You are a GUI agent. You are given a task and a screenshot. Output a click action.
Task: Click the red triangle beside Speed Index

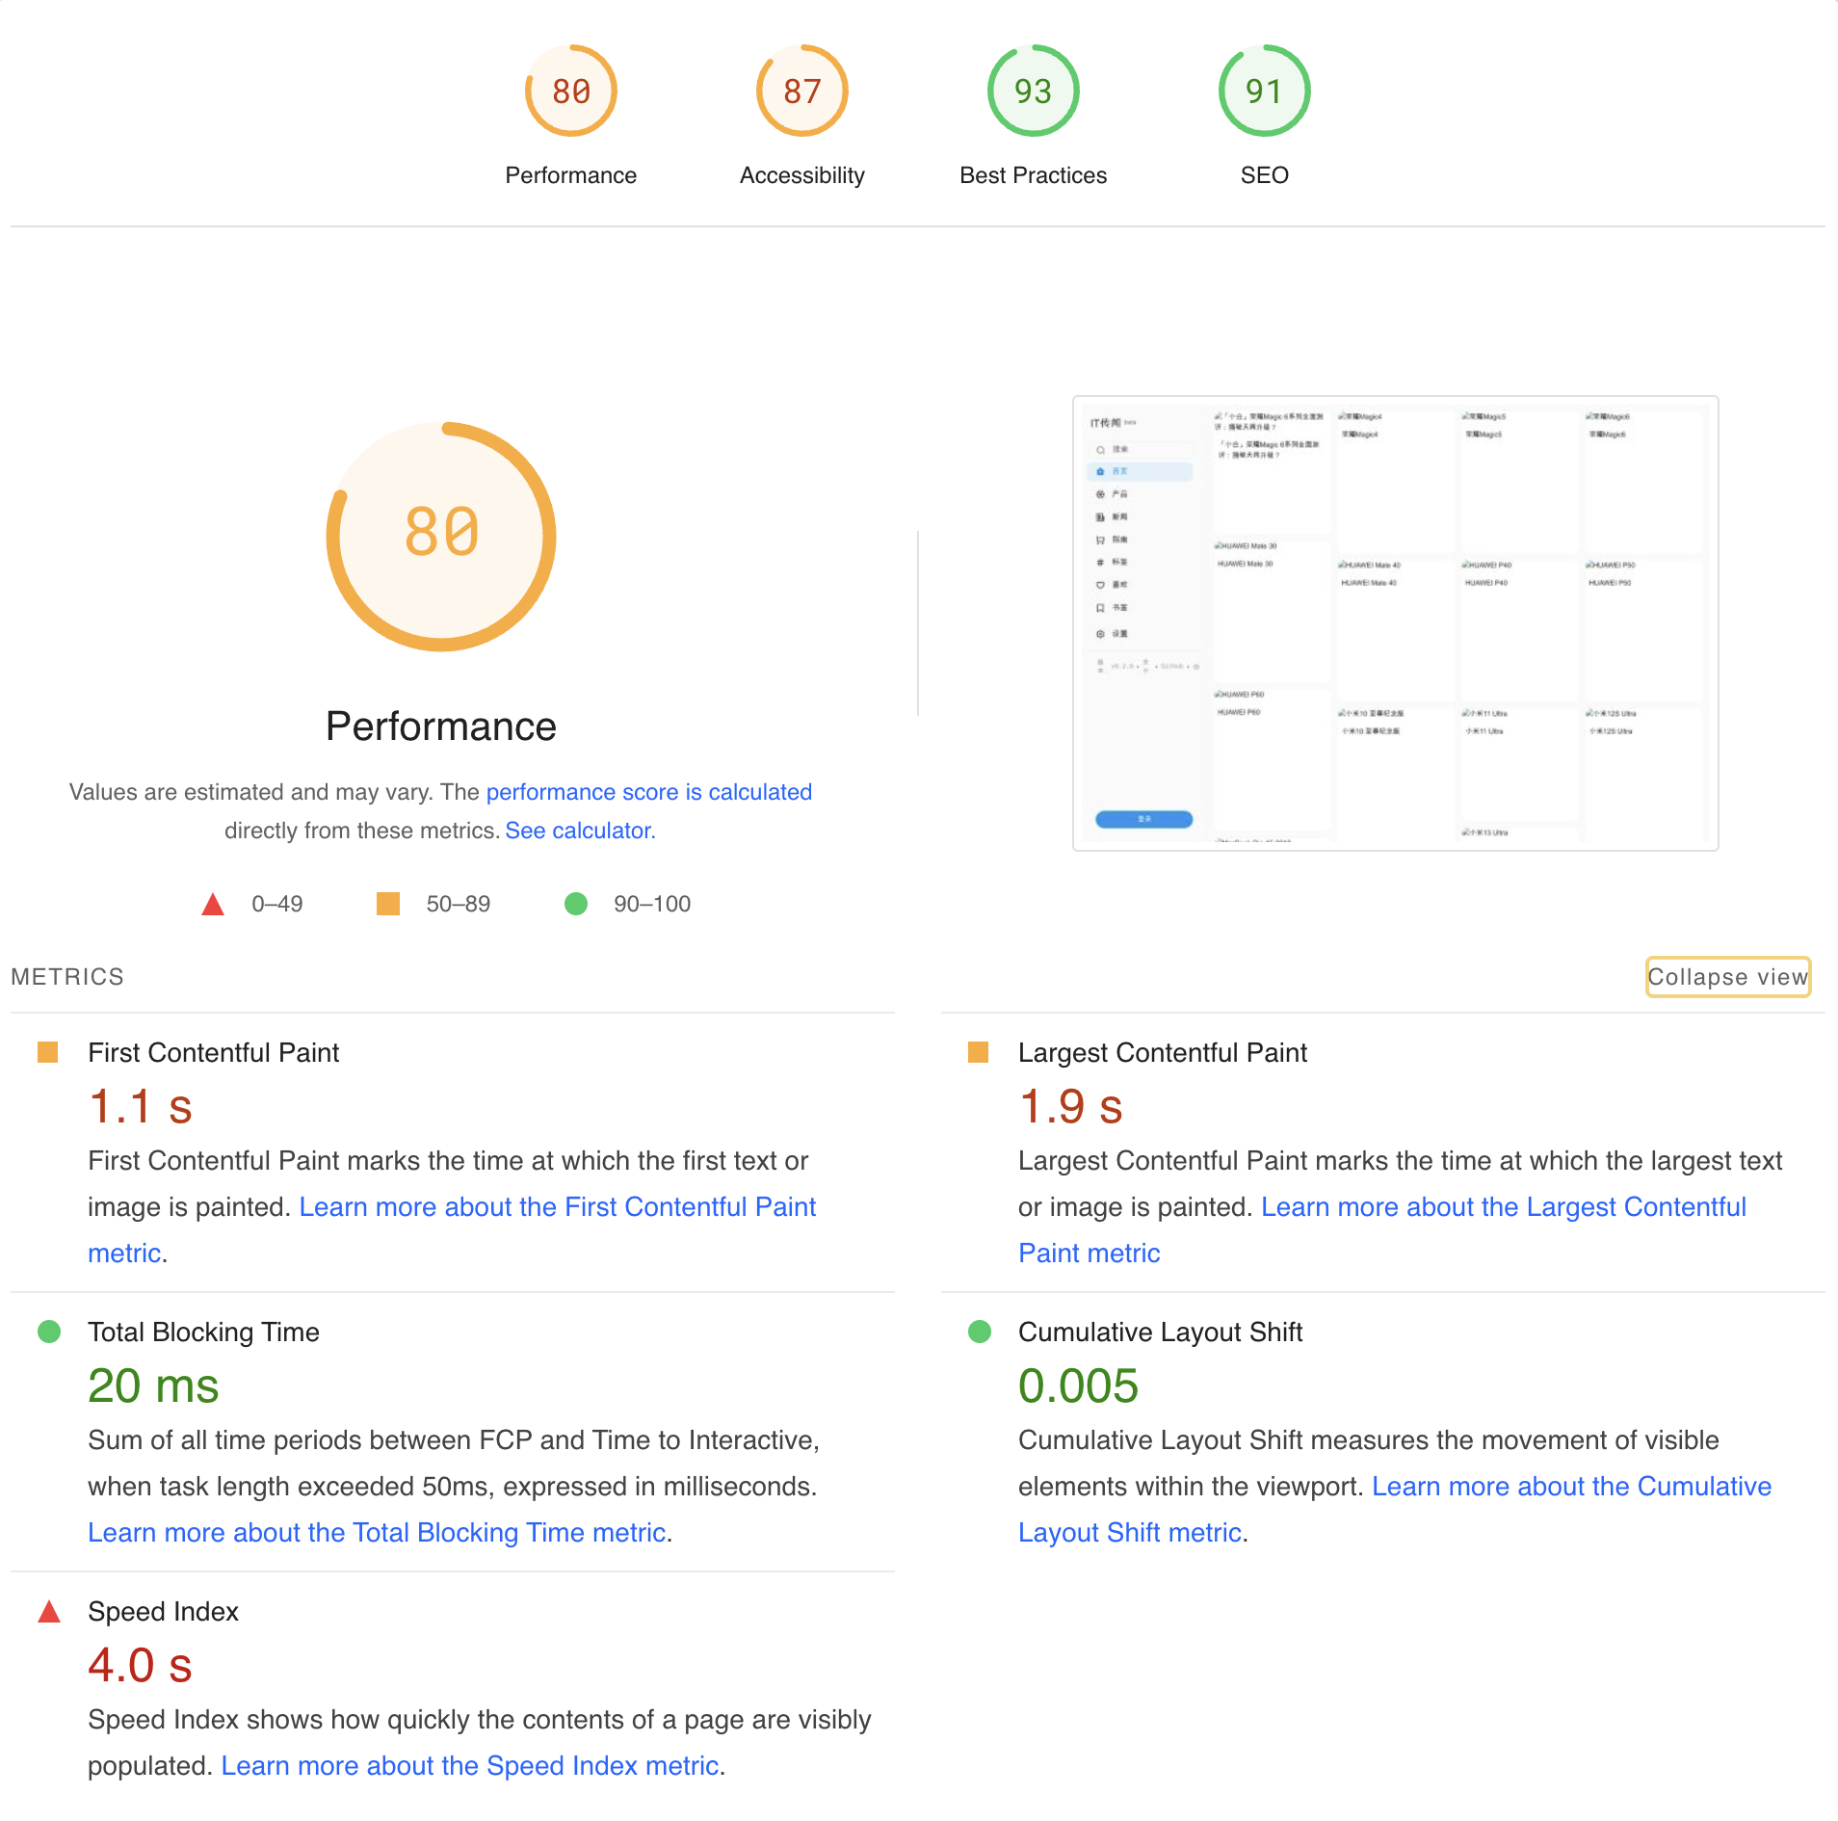pos(49,1611)
